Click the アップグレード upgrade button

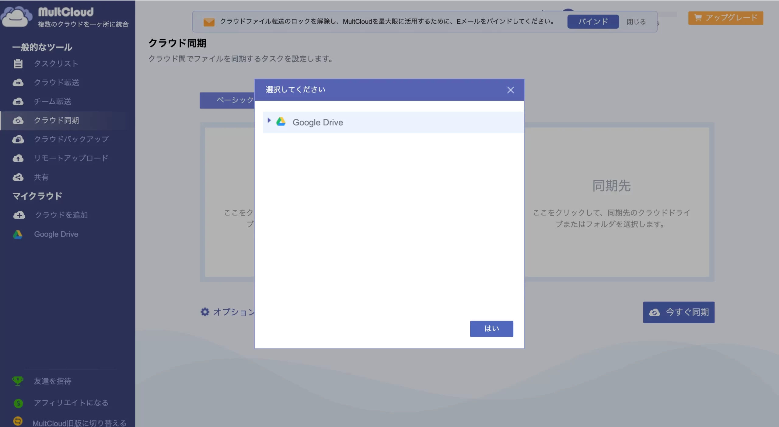point(725,18)
